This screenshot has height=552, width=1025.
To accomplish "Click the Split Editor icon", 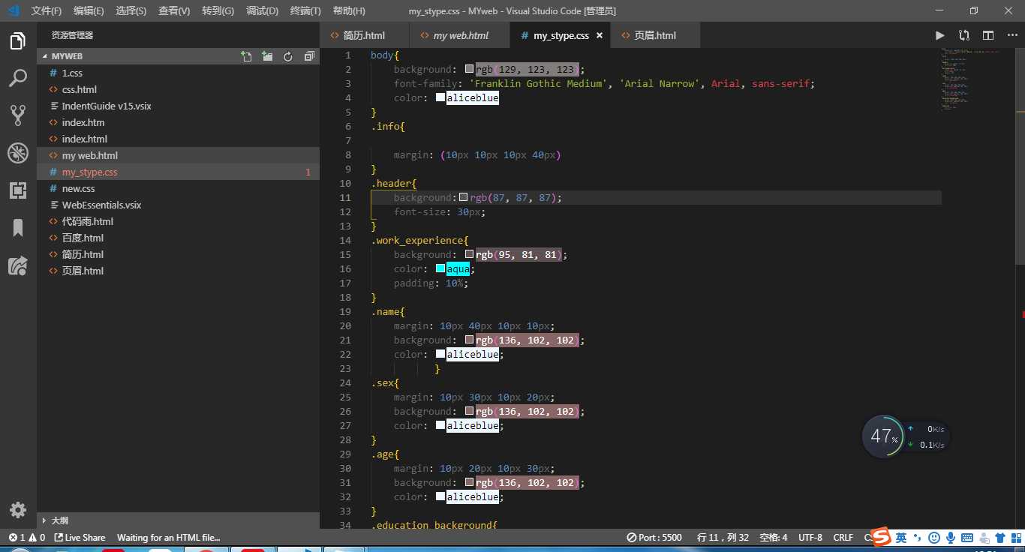I will click(988, 35).
